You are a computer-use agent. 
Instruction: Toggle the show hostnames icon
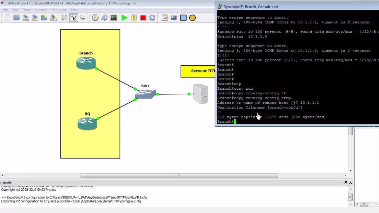(x=74, y=18)
